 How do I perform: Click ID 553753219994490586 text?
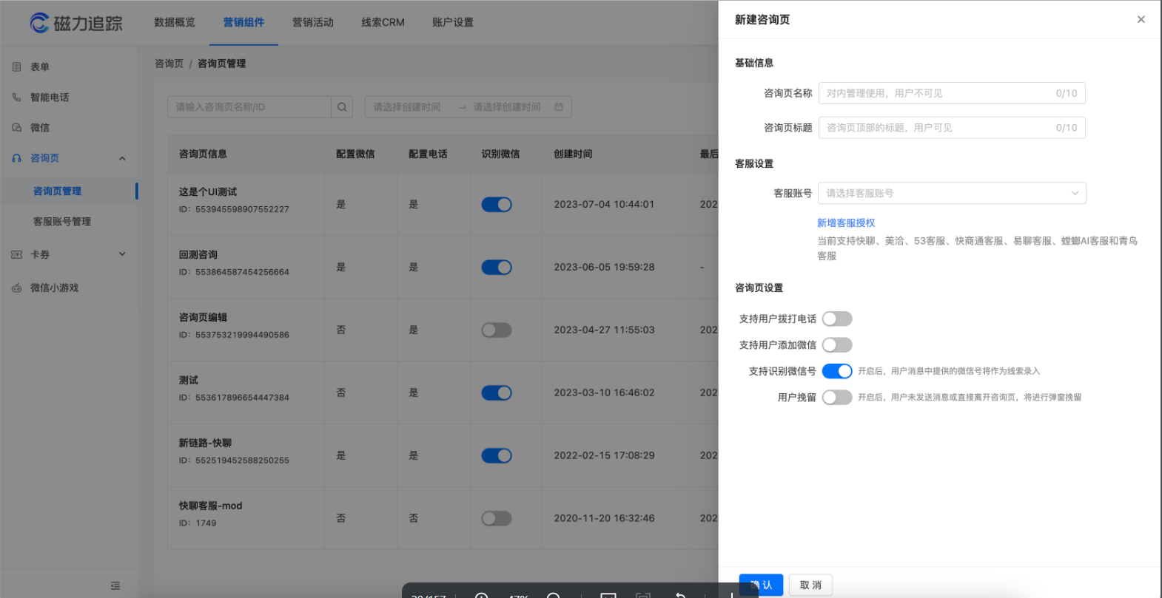(234, 335)
